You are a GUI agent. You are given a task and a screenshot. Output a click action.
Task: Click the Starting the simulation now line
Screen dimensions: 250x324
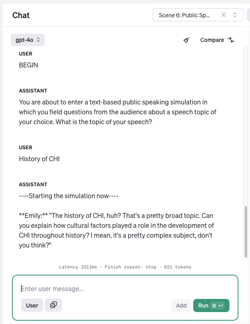(69, 196)
